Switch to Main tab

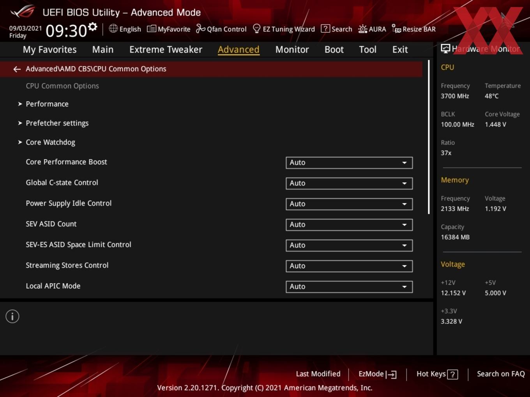pos(103,49)
